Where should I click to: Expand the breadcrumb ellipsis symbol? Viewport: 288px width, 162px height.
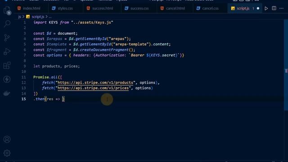50,17
